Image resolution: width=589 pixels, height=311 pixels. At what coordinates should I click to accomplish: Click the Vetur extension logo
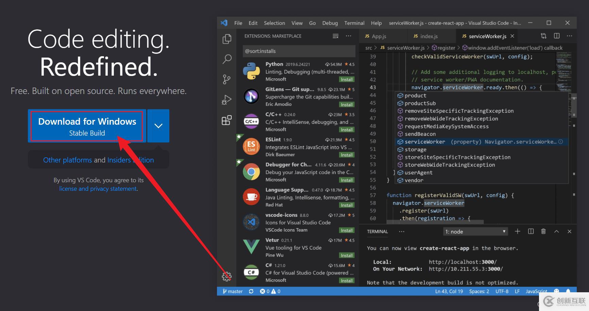[x=251, y=247]
